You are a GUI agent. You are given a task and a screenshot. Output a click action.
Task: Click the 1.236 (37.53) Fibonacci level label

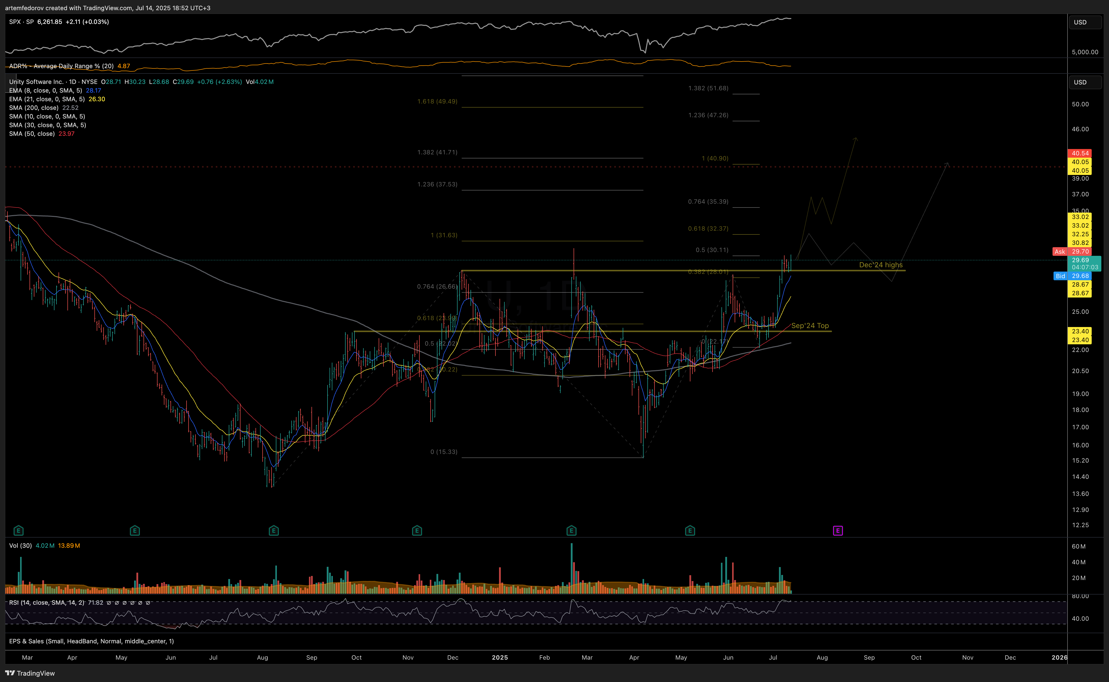click(437, 184)
